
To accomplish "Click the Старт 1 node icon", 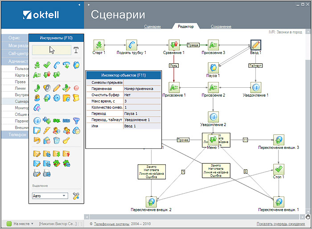I will 99,45.
